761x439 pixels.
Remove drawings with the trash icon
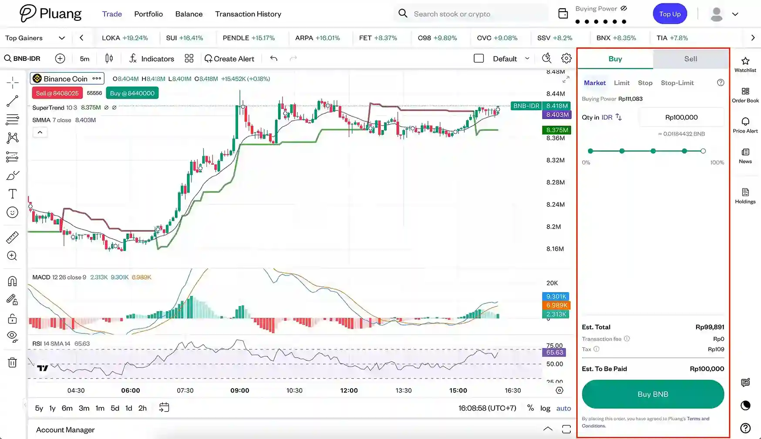(12, 363)
